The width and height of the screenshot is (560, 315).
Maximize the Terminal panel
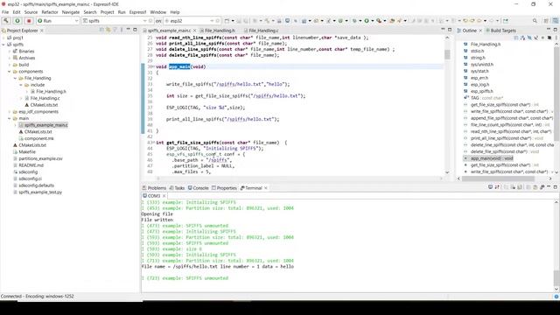pyautogui.click(x=556, y=186)
